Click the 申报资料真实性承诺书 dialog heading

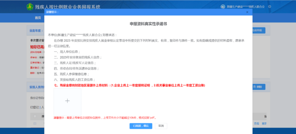tap(148, 24)
